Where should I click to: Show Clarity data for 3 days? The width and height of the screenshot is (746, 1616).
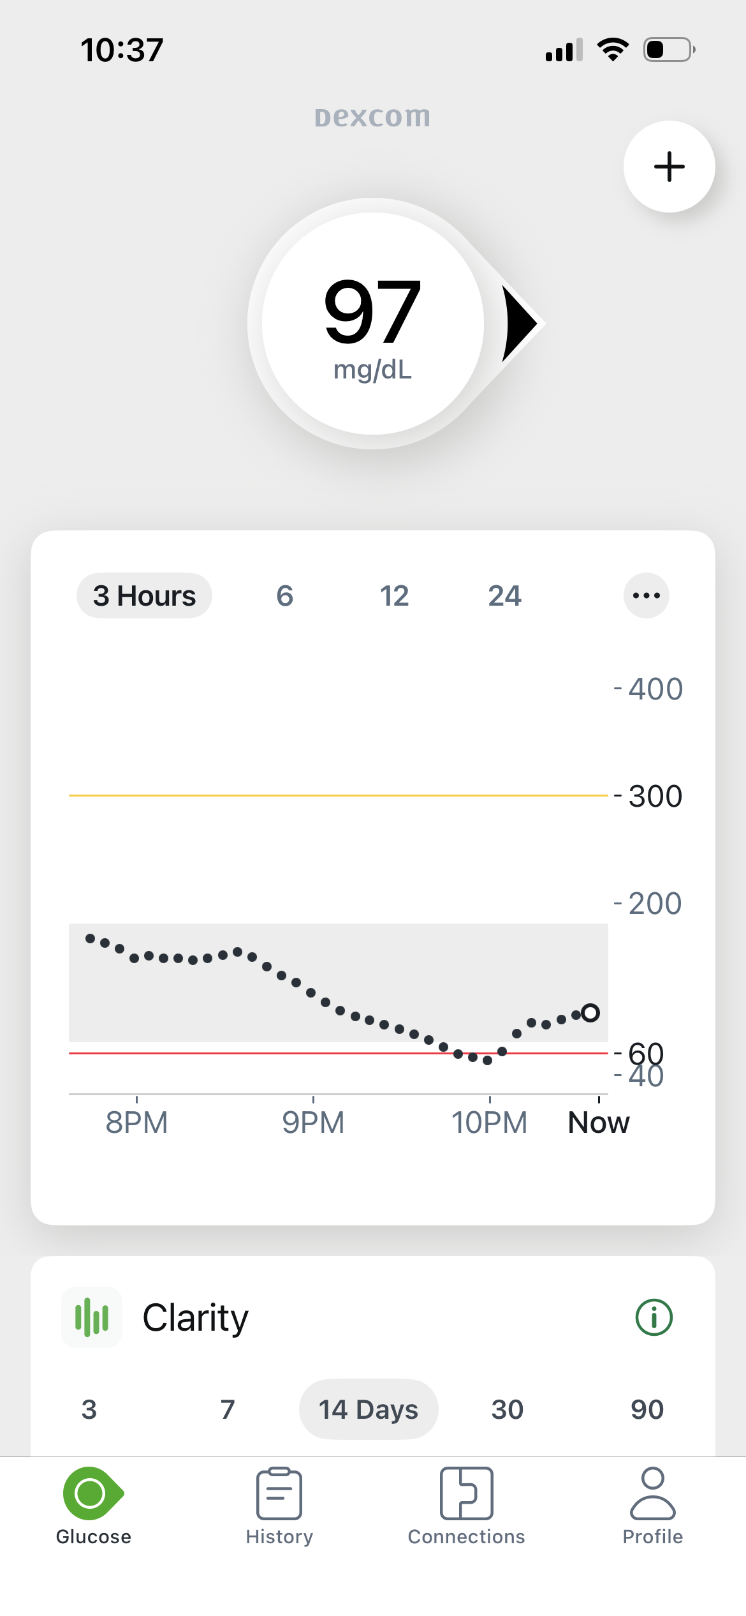click(89, 1409)
